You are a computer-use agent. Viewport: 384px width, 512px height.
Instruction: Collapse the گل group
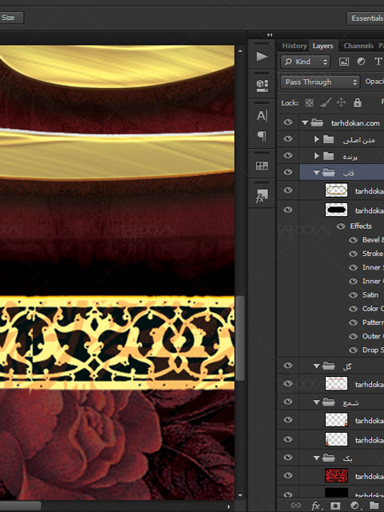[317, 366]
